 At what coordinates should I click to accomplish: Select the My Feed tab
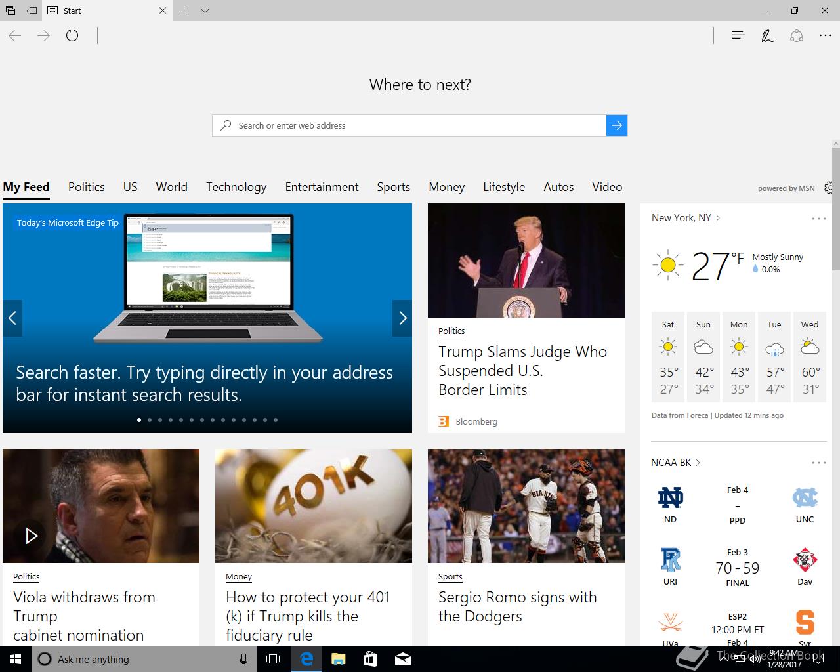coord(26,187)
